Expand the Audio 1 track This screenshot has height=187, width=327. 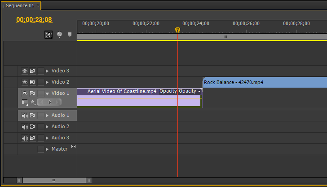pos(47,116)
